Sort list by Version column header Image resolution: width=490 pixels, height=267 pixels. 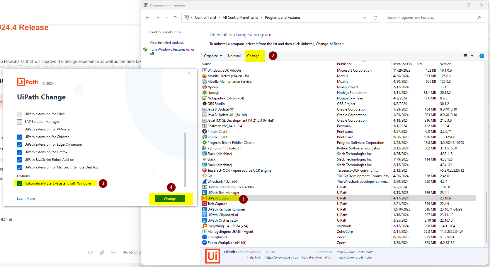click(446, 64)
